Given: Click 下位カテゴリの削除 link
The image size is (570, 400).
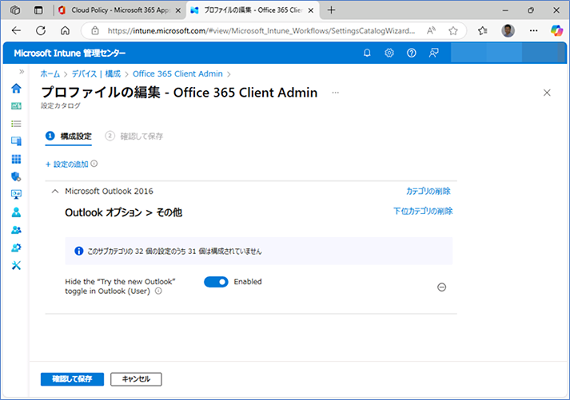Looking at the screenshot, I should (x=423, y=211).
